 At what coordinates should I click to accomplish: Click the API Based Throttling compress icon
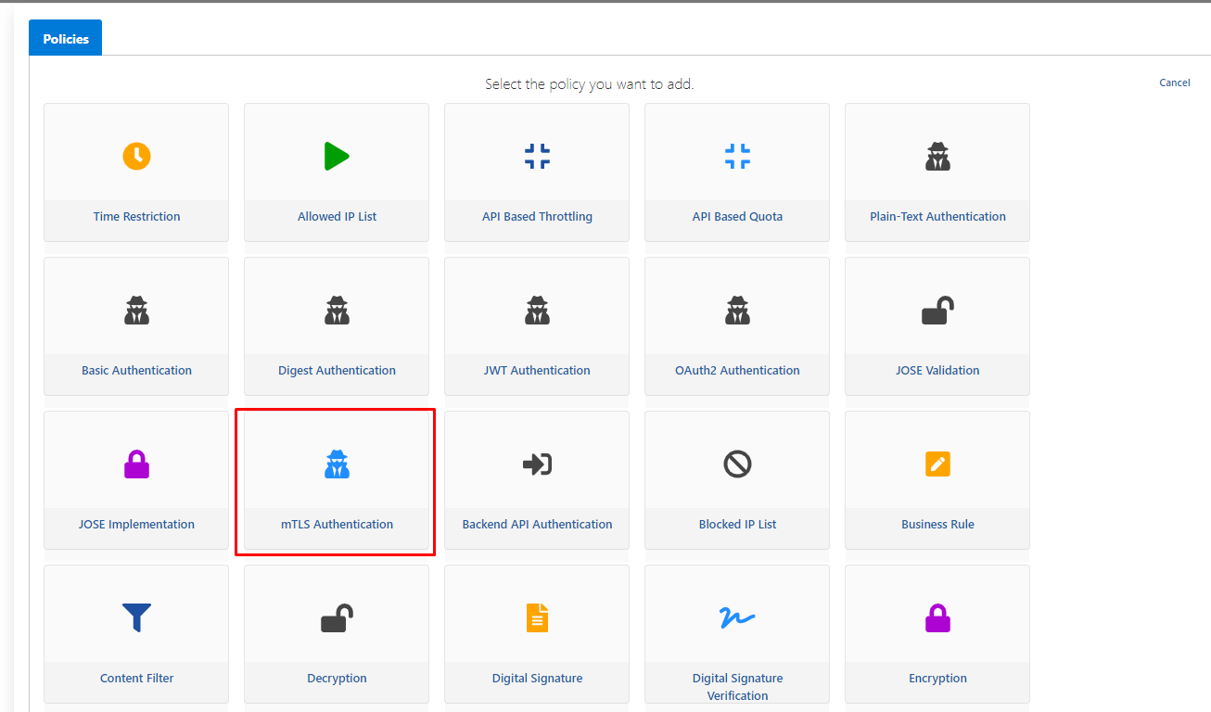pyautogui.click(x=537, y=156)
